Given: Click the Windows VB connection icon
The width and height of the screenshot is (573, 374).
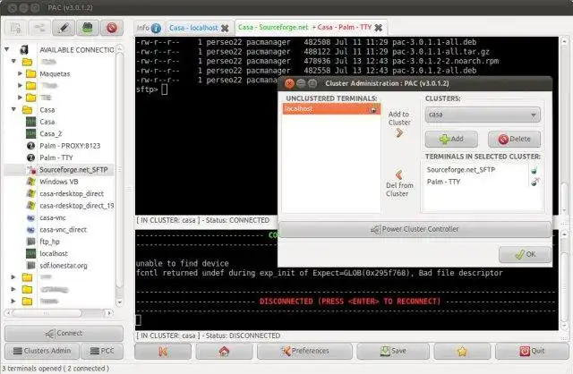Looking at the screenshot, I should [31, 182].
